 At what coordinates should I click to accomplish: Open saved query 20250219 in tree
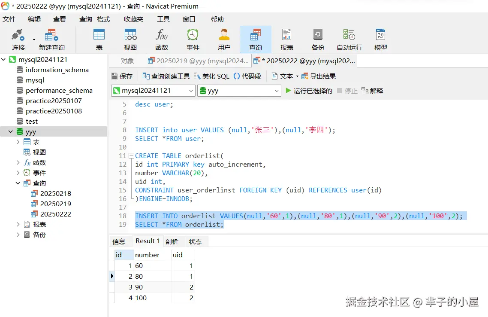coord(55,204)
